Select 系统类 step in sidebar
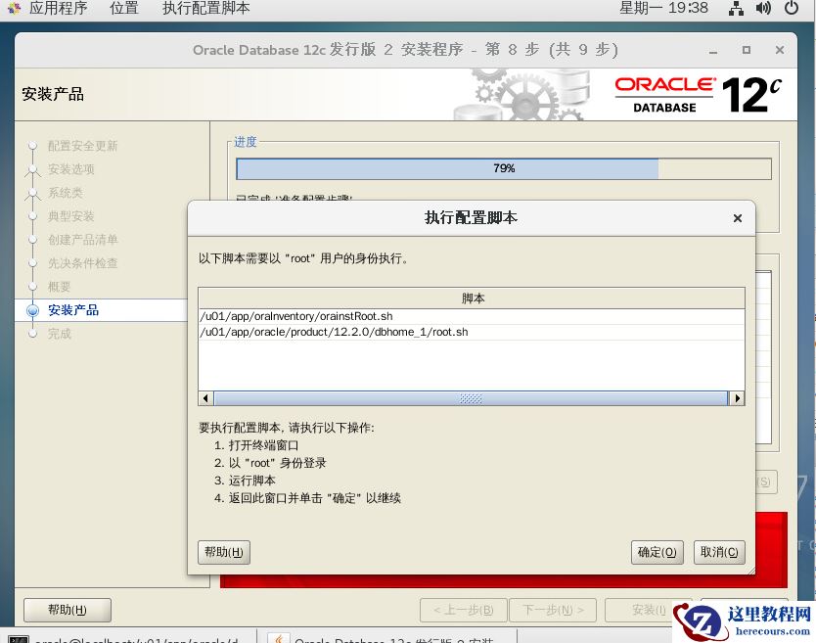The width and height of the screenshot is (816, 643). point(66,193)
